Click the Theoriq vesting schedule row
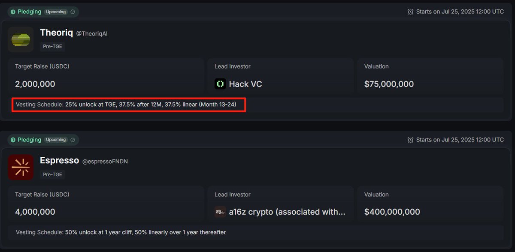 (x=256, y=105)
